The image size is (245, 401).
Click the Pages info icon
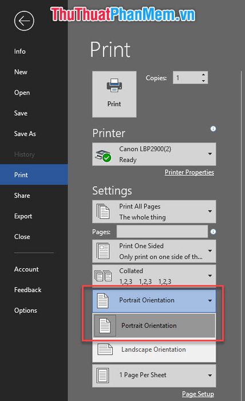213,231
